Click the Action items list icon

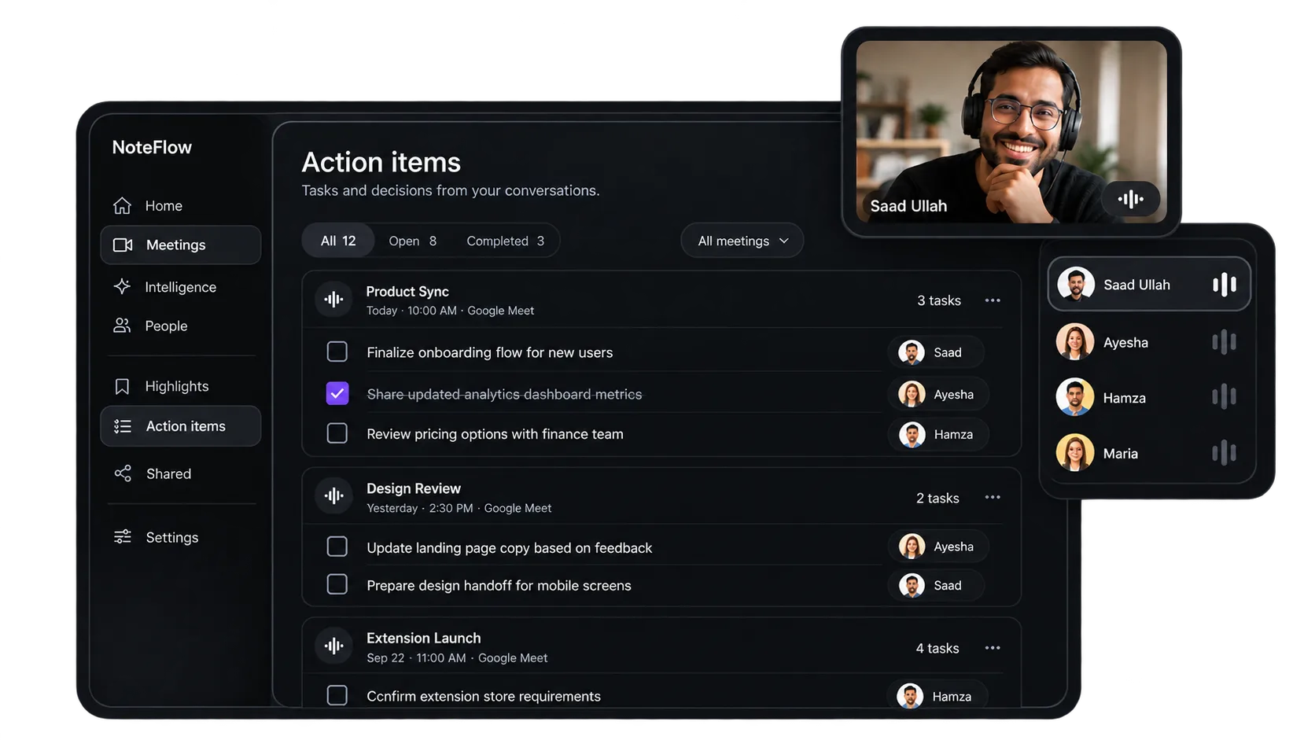click(123, 426)
